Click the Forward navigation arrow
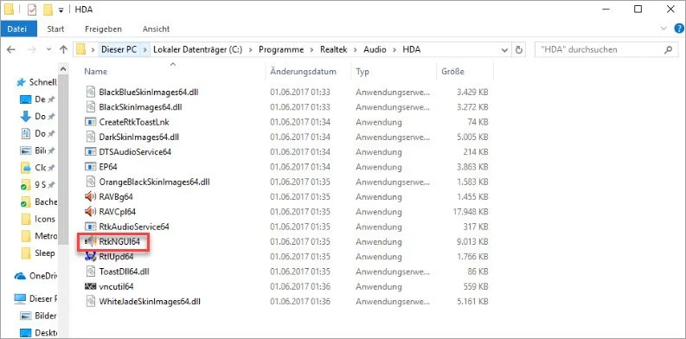This screenshot has height=339, width=686. pyautogui.click(x=32, y=49)
